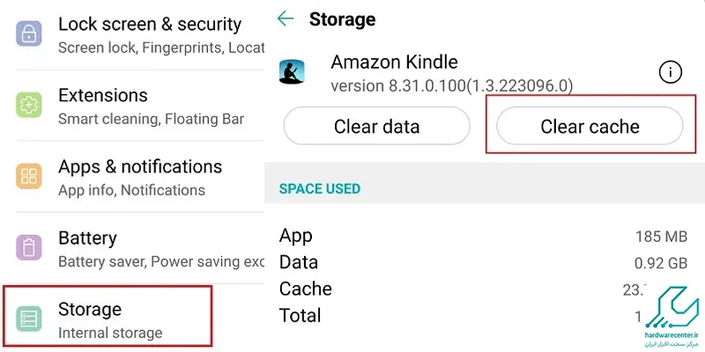Open the app info circle icon
Viewport: 705px width, 352px height.
click(671, 72)
